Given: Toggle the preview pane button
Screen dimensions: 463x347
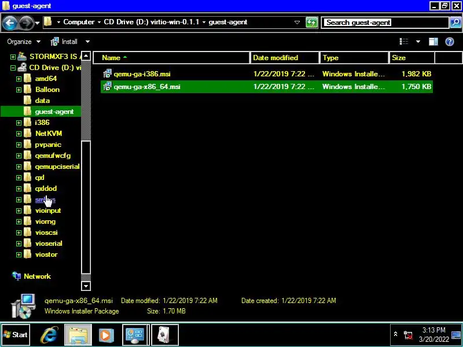Looking at the screenshot, I should point(433,42).
